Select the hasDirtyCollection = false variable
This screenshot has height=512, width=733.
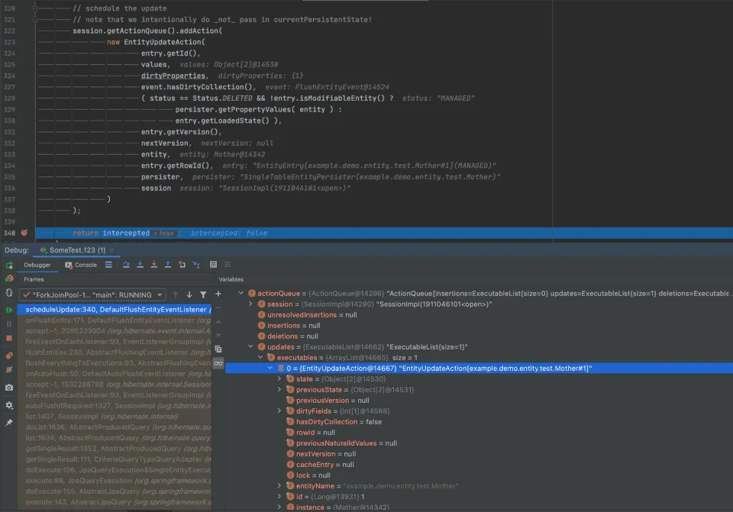pyautogui.click(x=338, y=422)
